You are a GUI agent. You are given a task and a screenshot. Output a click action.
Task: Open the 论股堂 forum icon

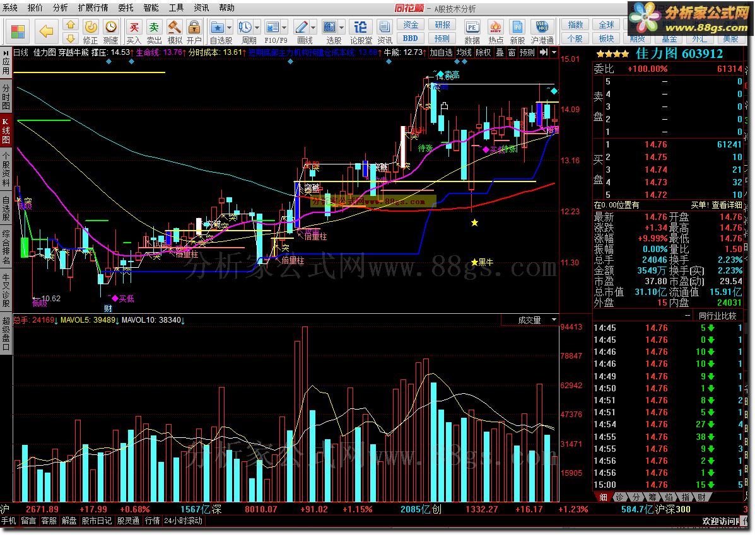pyautogui.click(x=360, y=27)
